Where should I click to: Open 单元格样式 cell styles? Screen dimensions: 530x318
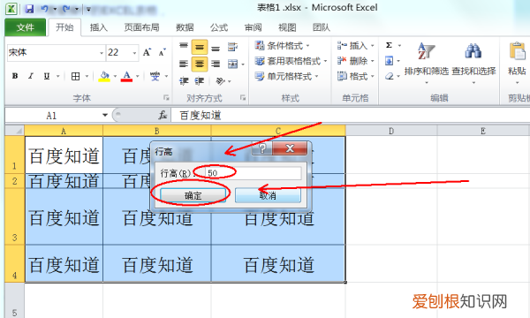point(286,76)
